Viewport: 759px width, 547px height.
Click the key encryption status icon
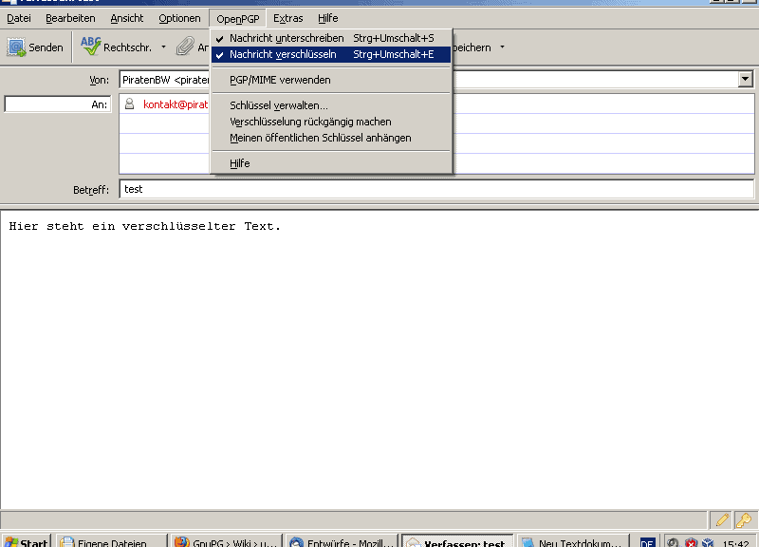pyautogui.click(x=744, y=519)
